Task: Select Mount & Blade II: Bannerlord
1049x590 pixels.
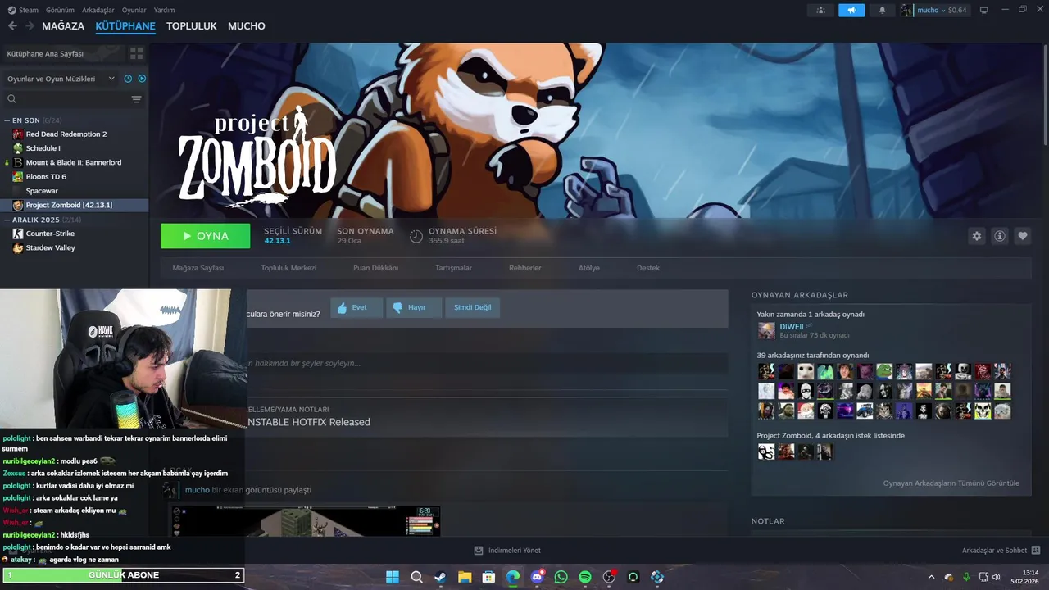Action: 75,162
